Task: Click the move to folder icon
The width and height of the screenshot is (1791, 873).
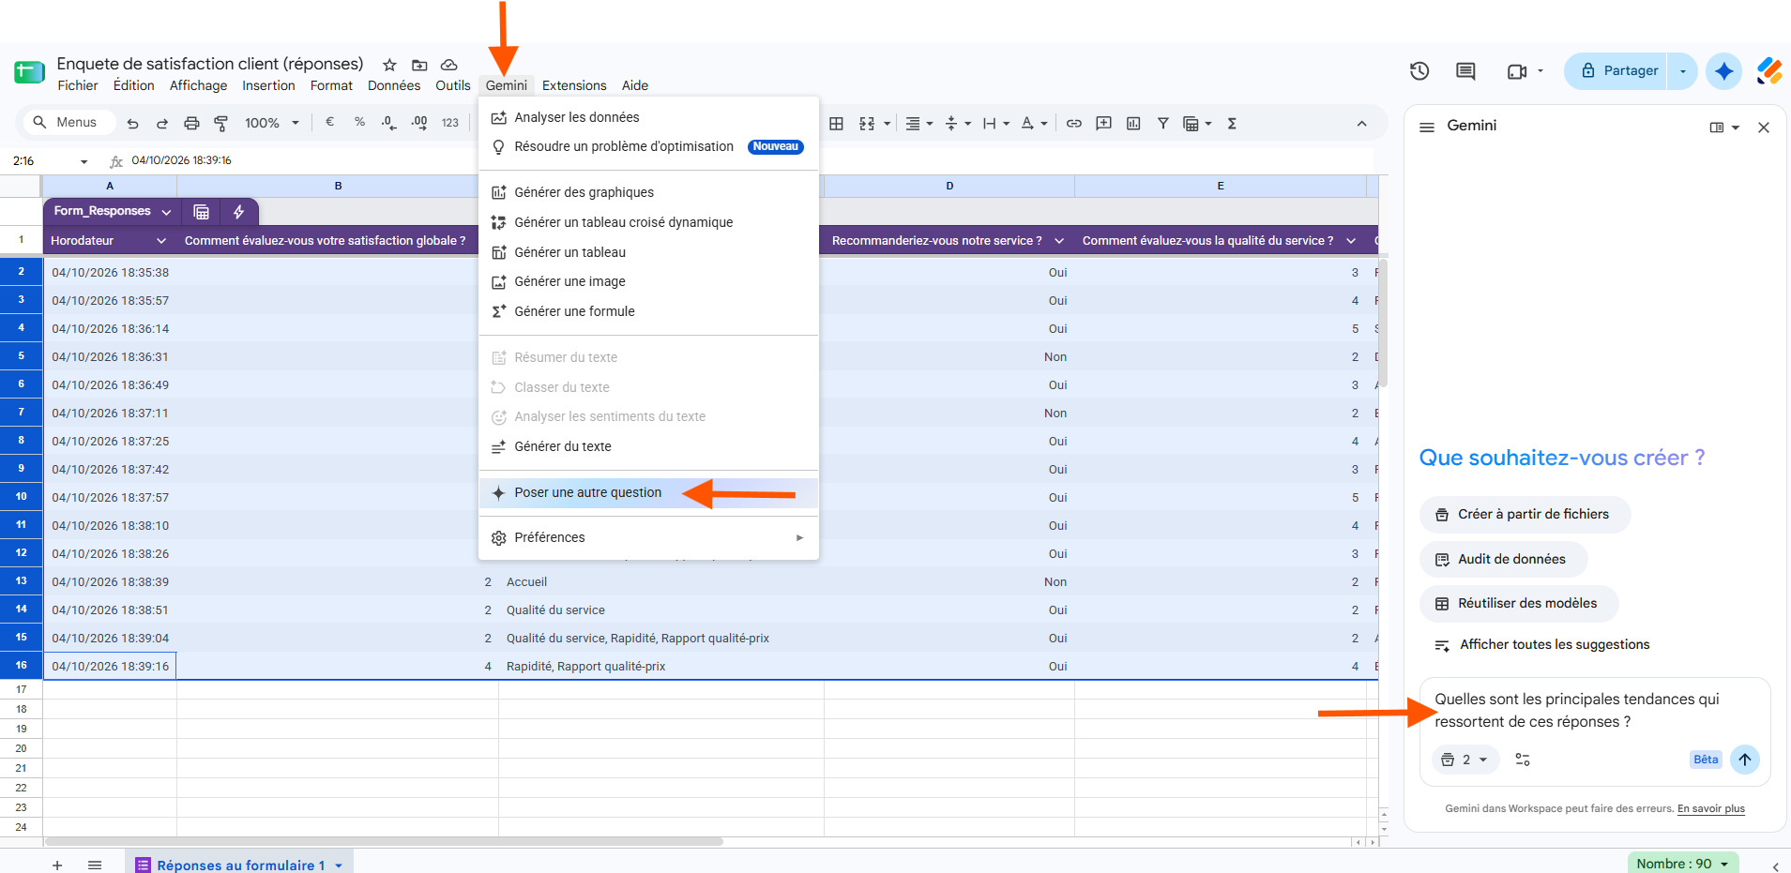Action: 419,65
